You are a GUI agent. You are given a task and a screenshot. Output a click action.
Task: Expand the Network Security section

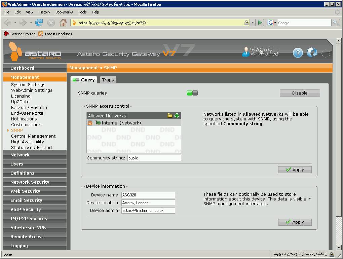(35, 182)
